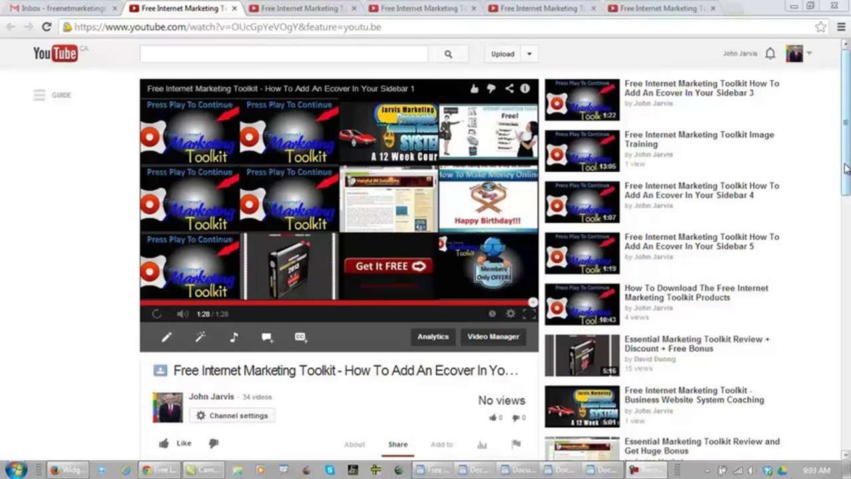Click the David Duong uploader name

tap(655, 359)
